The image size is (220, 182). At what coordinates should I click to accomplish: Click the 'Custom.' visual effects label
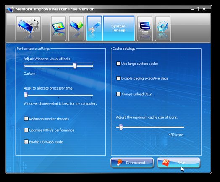pyautogui.click(x=30, y=74)
